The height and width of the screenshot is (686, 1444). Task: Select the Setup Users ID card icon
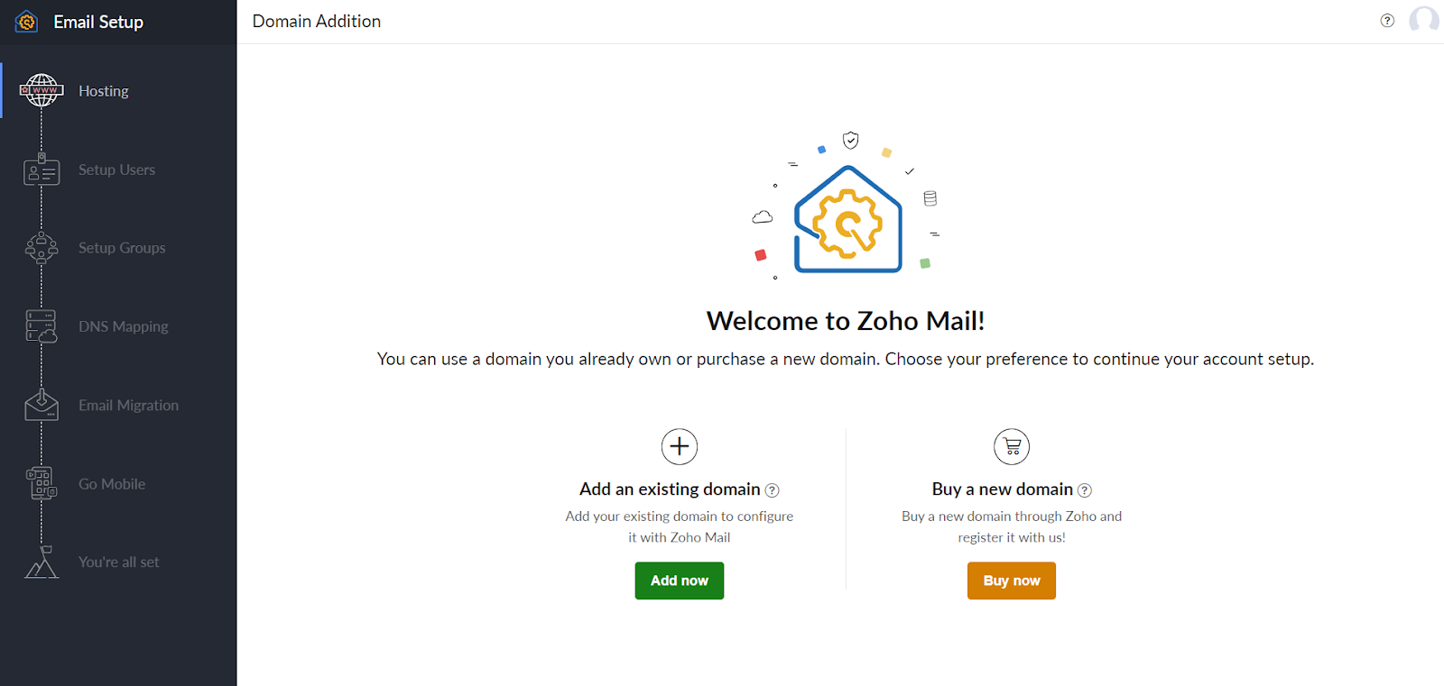(42, 169)
